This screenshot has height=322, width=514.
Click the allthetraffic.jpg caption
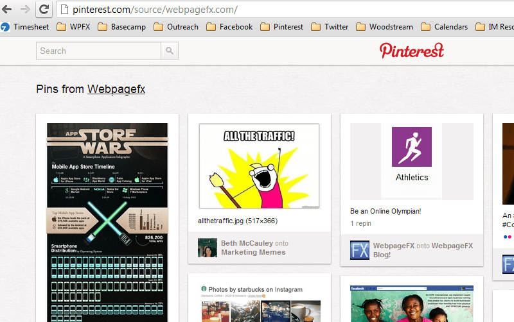pos(238,221)
